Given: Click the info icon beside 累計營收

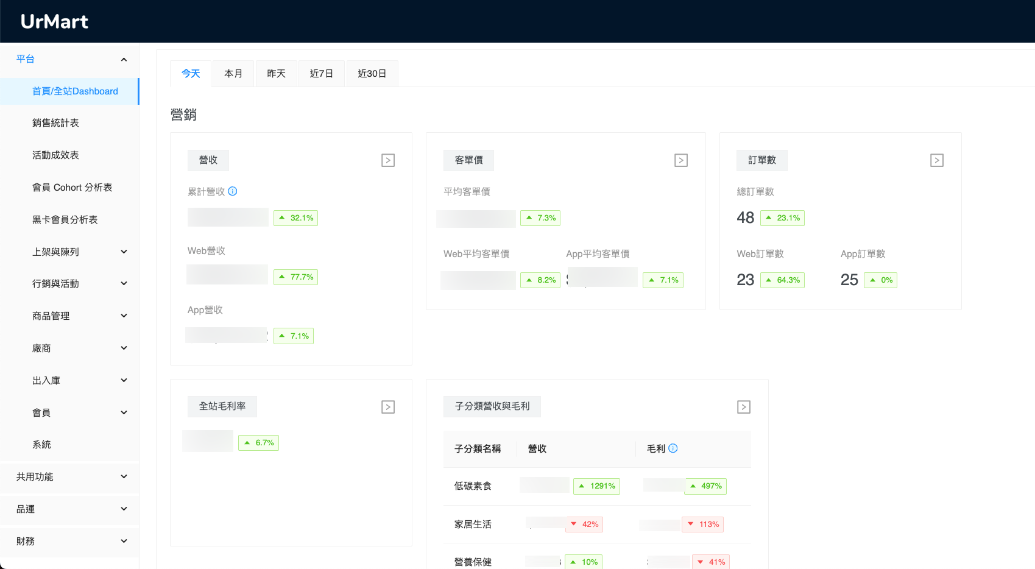Looking at the screenshot, I should [x=233, y=191].
